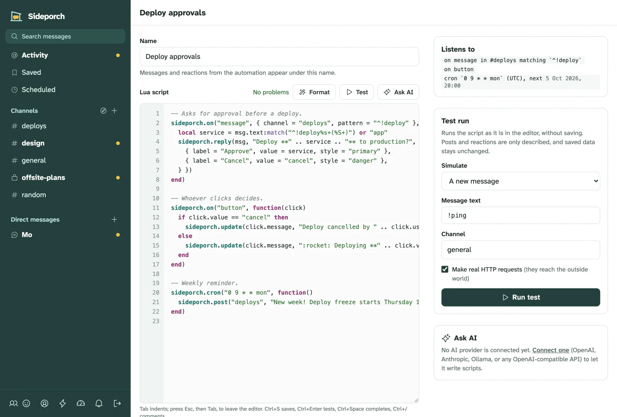Click the code line 'sideporch.cron'
Viewport: 617px width, 417px height.
[242, 293]
